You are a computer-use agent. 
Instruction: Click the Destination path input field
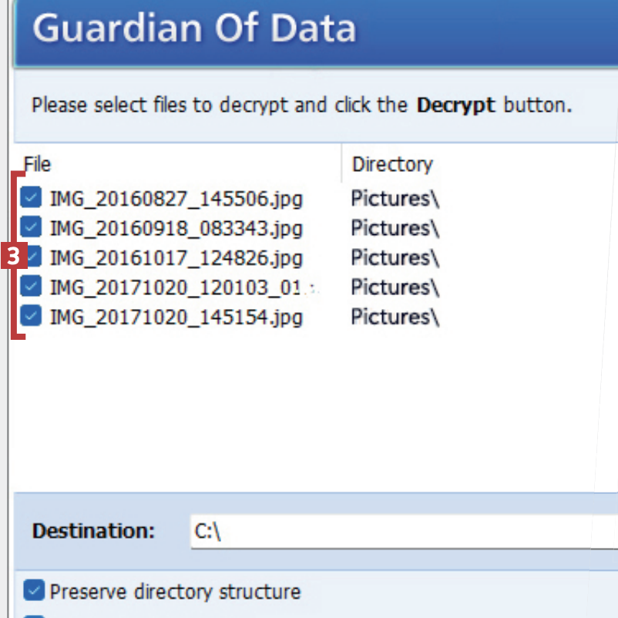click(x=401, y=531)
